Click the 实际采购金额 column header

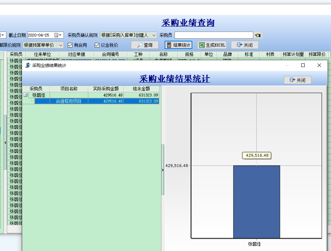[106, 89]
